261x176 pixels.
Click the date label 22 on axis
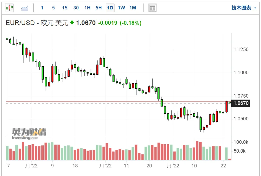click(x=223, y=166)
